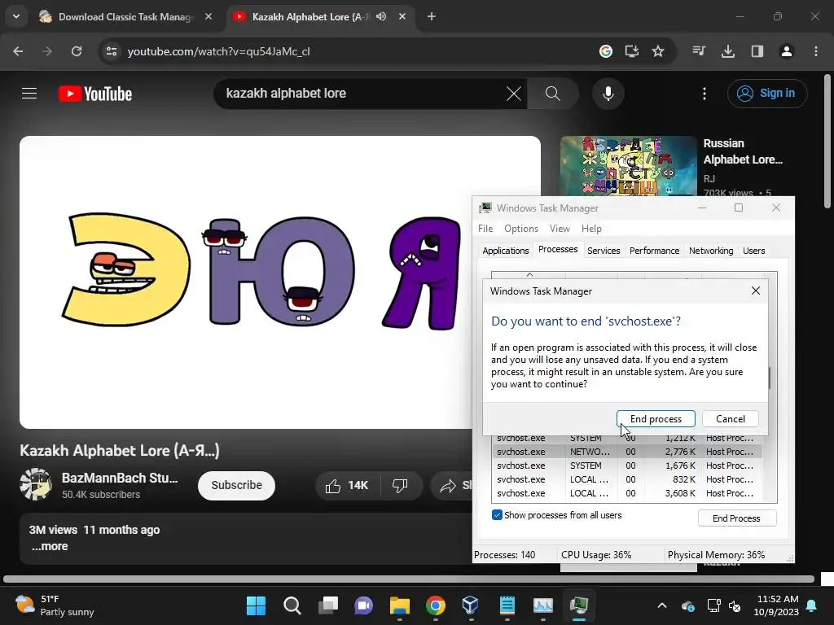
Task: Start voice search with microphone icon
Action: coord(608,94)
